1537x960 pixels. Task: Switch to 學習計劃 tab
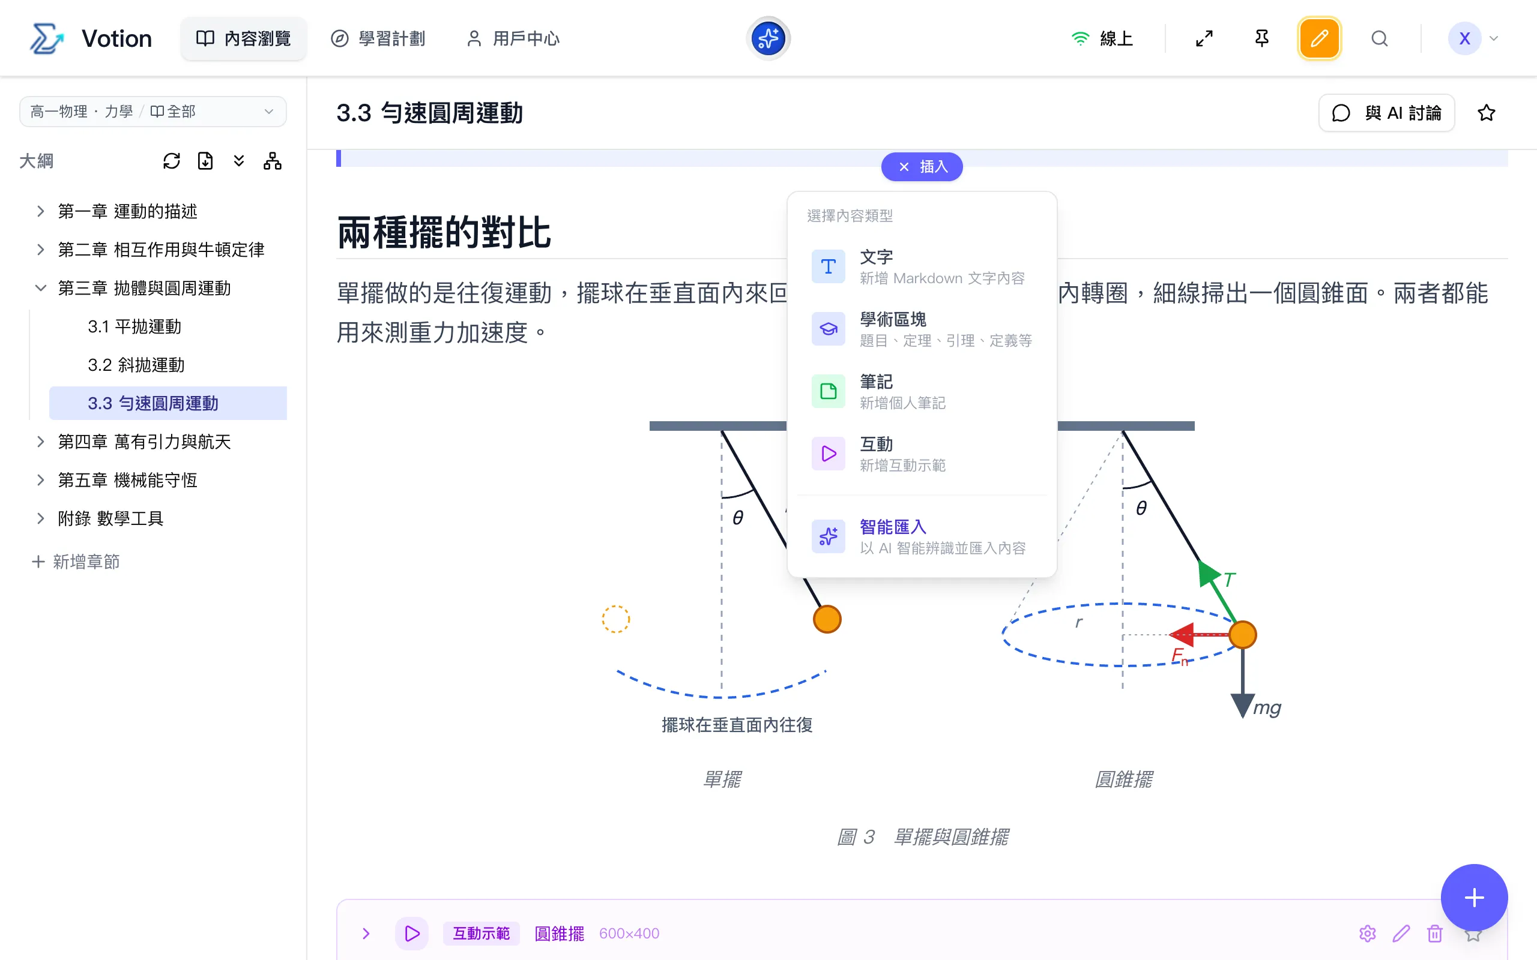378,39
